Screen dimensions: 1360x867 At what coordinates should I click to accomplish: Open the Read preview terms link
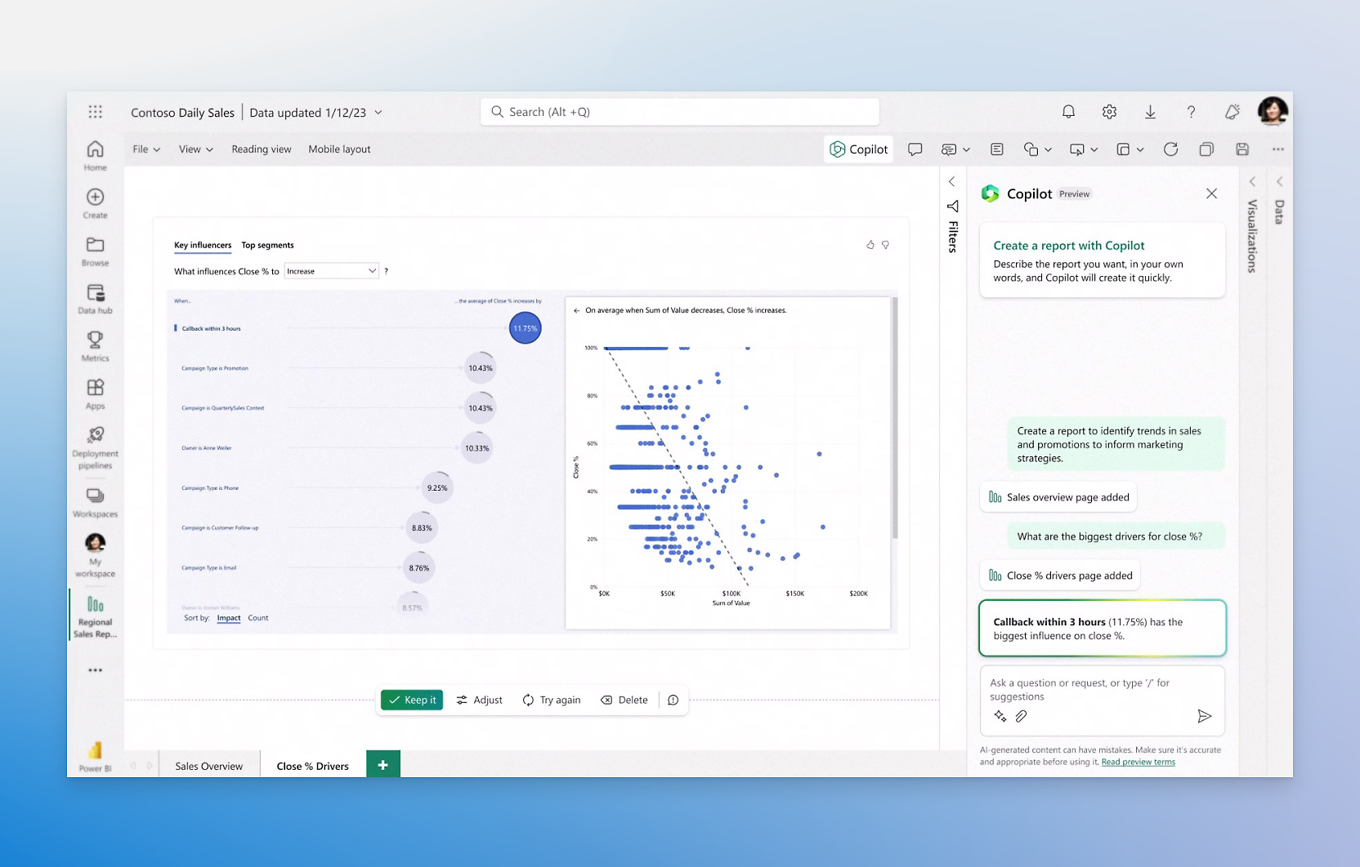point(1138,761)
